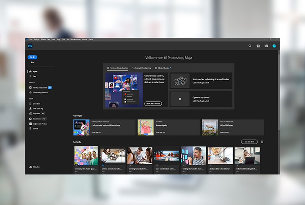
Task: Click the Prøv det i Boards button
Action: (x=153, y=103)
